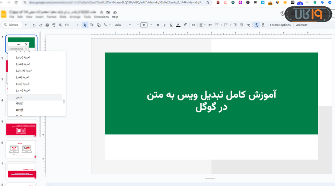Viewport: 335px width, 186px height.
Task: Clear text formatting
Action: [248, 25]
